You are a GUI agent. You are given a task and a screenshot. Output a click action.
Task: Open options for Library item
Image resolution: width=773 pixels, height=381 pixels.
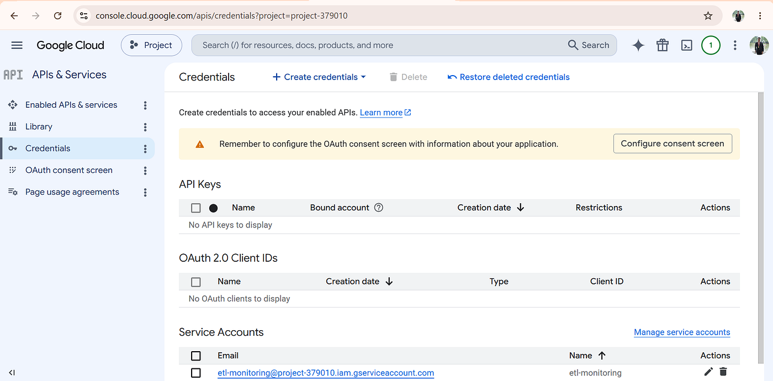[x=145, y=126]
